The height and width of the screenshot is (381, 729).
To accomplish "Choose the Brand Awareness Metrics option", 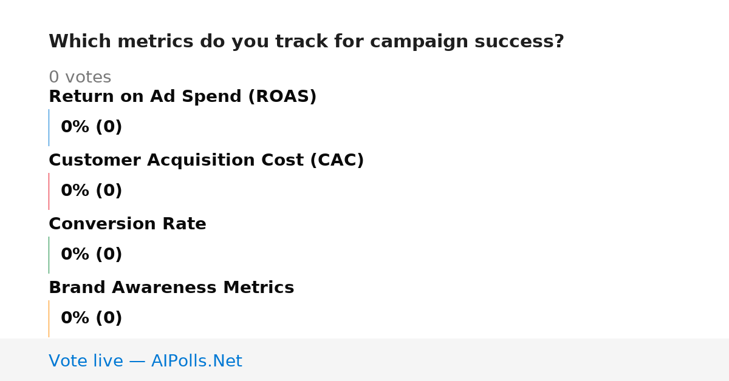I will tap(171, 288).
